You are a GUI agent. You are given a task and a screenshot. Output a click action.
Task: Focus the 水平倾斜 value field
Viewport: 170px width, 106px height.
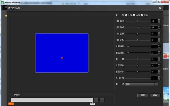tap(154, 65)
